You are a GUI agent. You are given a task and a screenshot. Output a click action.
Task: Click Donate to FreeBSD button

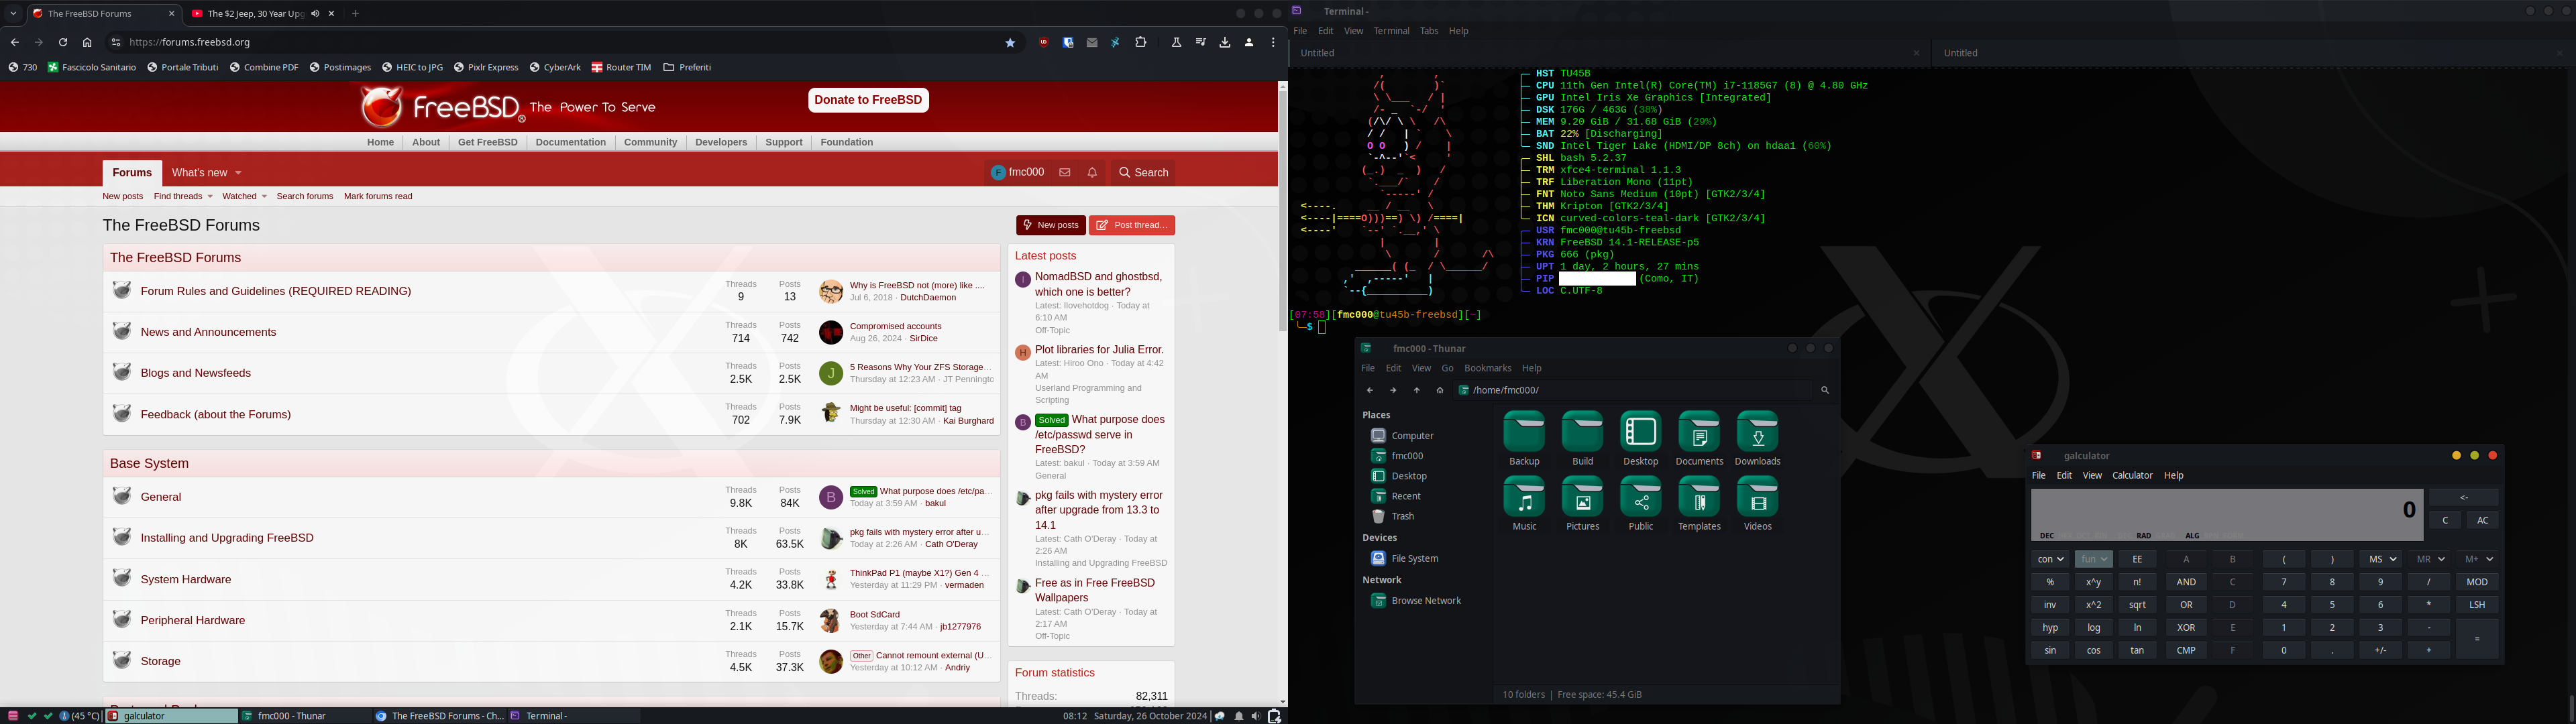[x=868, y=100]
